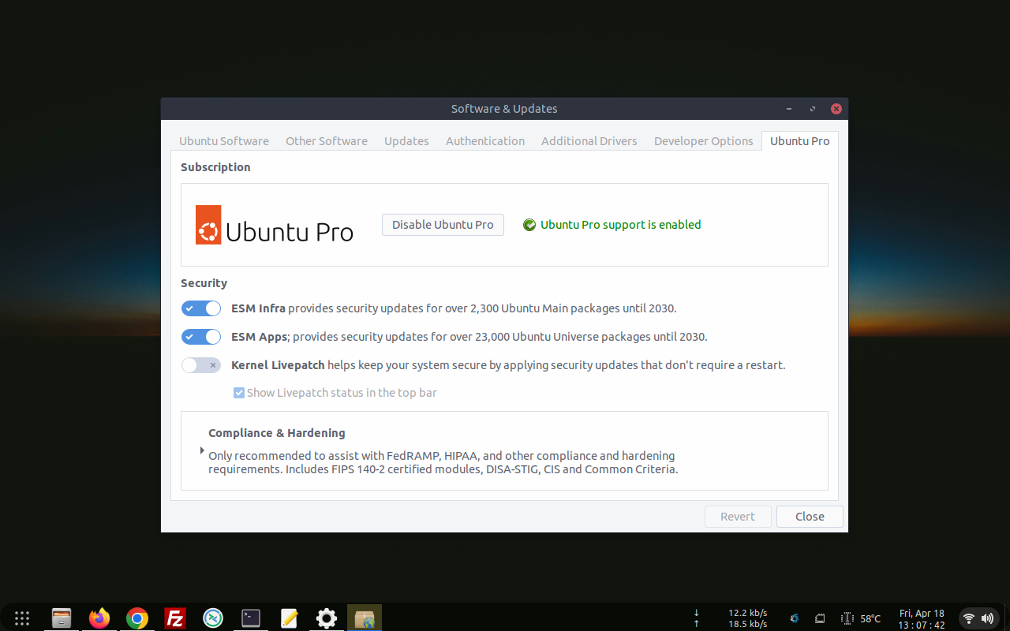This screenshot has width=1010, height=631.
Task: Open the blue-green arrows app in the taskbar
Action: click(x=213, y=618)
